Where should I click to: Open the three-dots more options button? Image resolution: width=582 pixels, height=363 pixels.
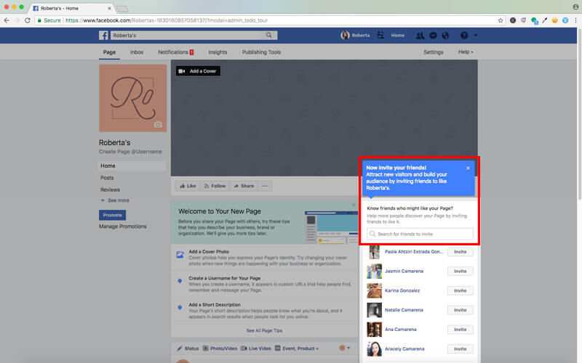click(x=265, y=186)
